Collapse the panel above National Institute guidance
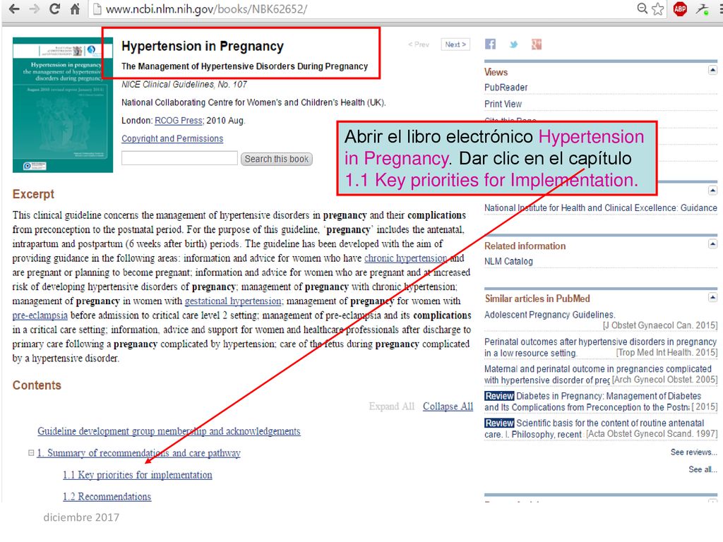This screenshot has height=542, width=723. click(712, 191)
